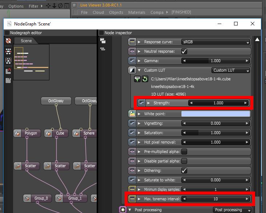Screen dimensions: 266x213
Task: Expand the Strength row arrow
Action: [149, 103]
